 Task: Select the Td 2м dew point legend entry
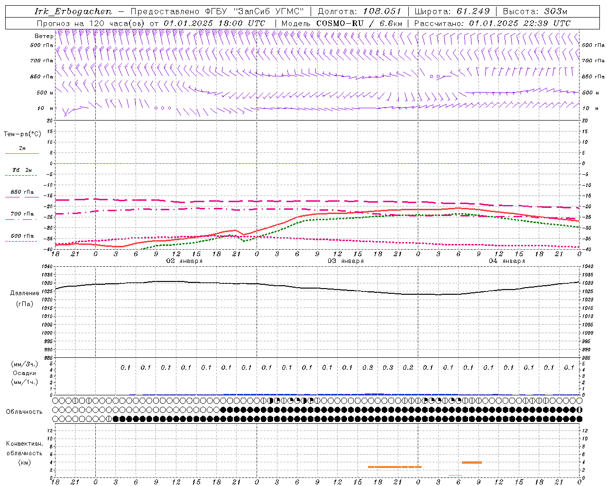22,170
